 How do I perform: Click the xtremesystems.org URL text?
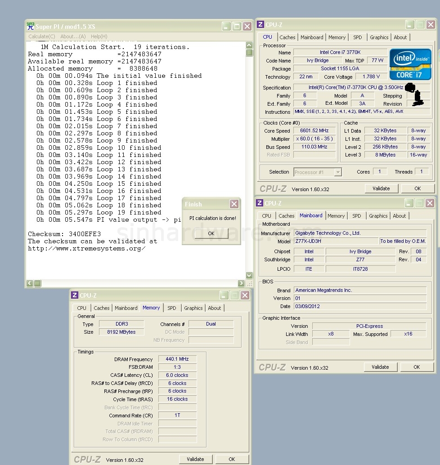coord(86,249)
